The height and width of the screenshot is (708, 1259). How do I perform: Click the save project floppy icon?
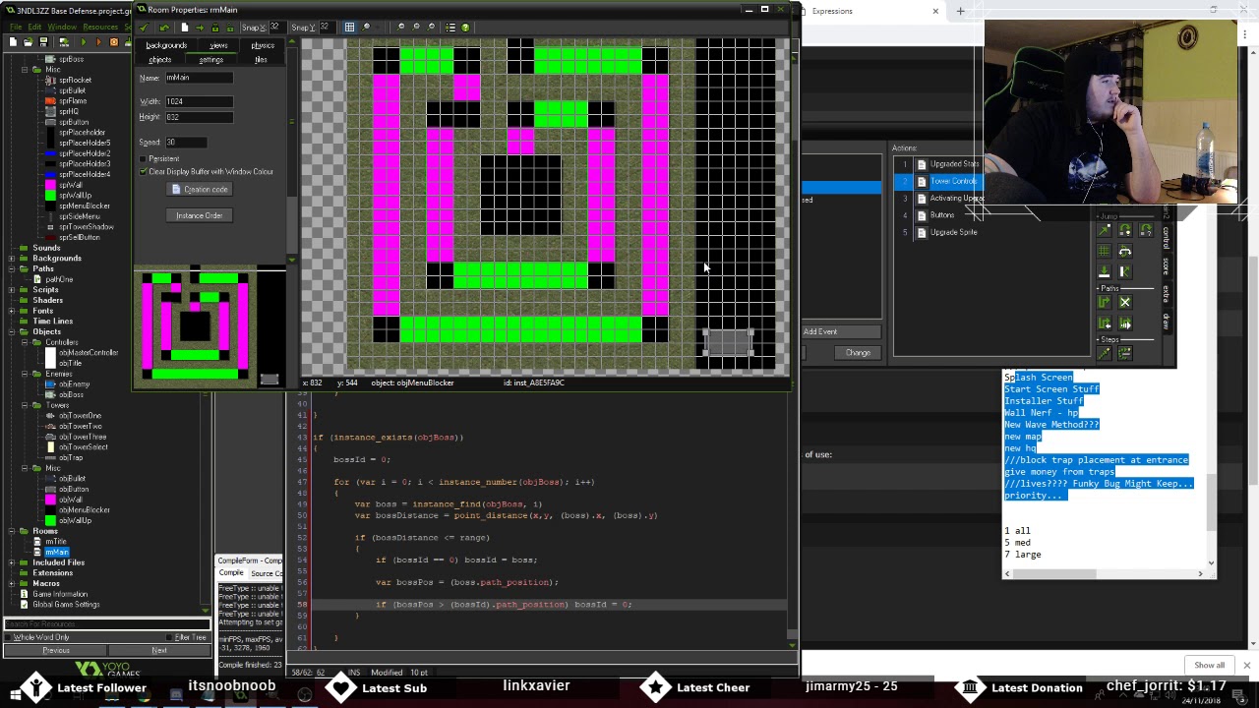click(x=43, y=42)
